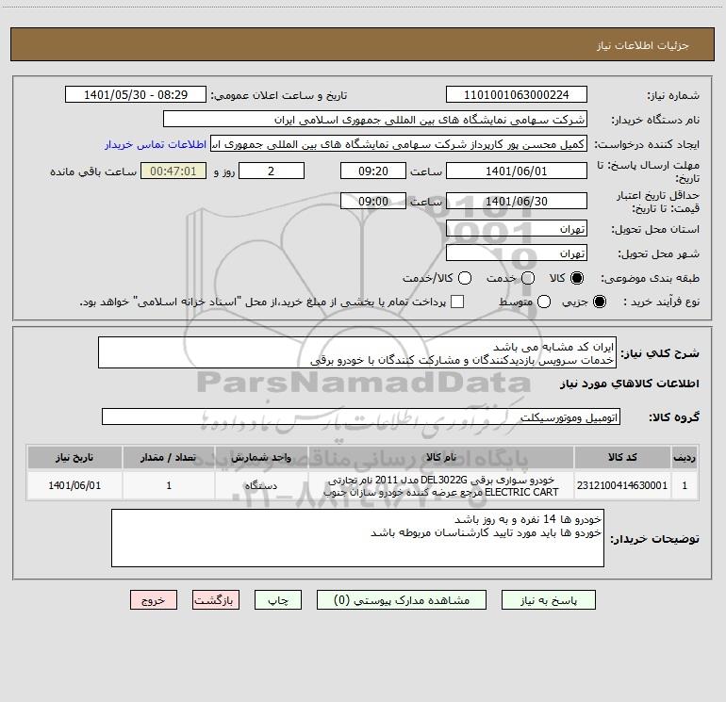Click the تاریخ نیاز column header

click(x=74, y=457)
